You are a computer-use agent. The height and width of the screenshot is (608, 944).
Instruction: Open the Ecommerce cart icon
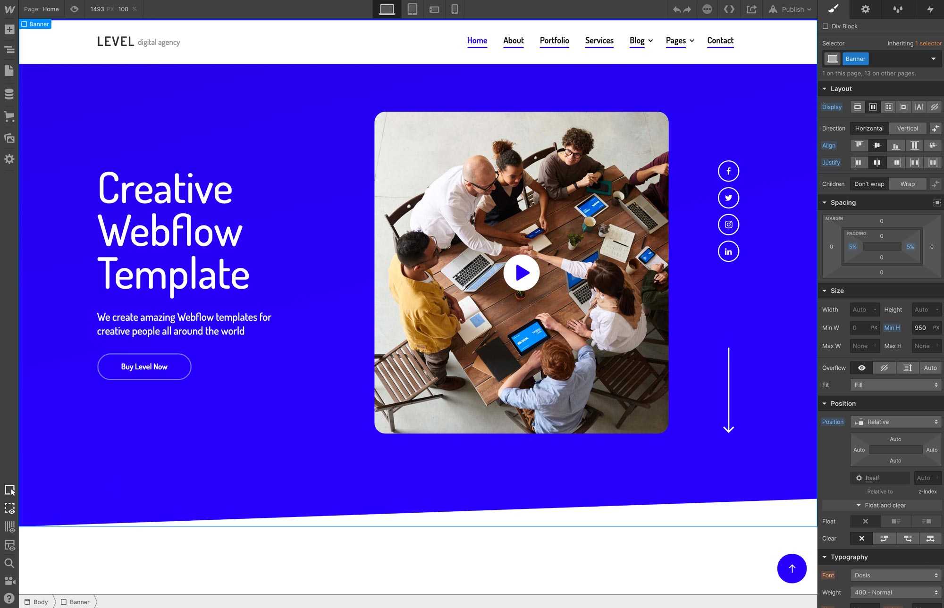tap(9, 116)
